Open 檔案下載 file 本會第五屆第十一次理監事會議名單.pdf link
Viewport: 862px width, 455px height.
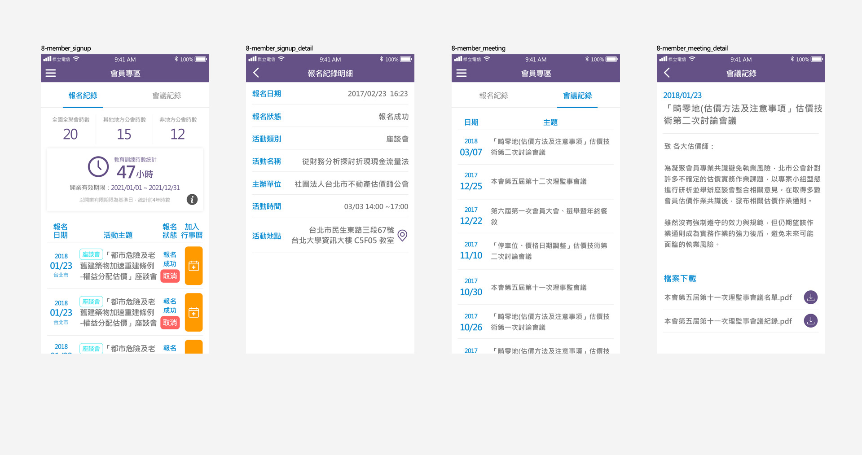point(727,297)
